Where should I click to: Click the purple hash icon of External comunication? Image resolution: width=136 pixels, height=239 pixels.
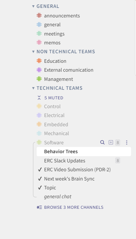click(39, 70)
